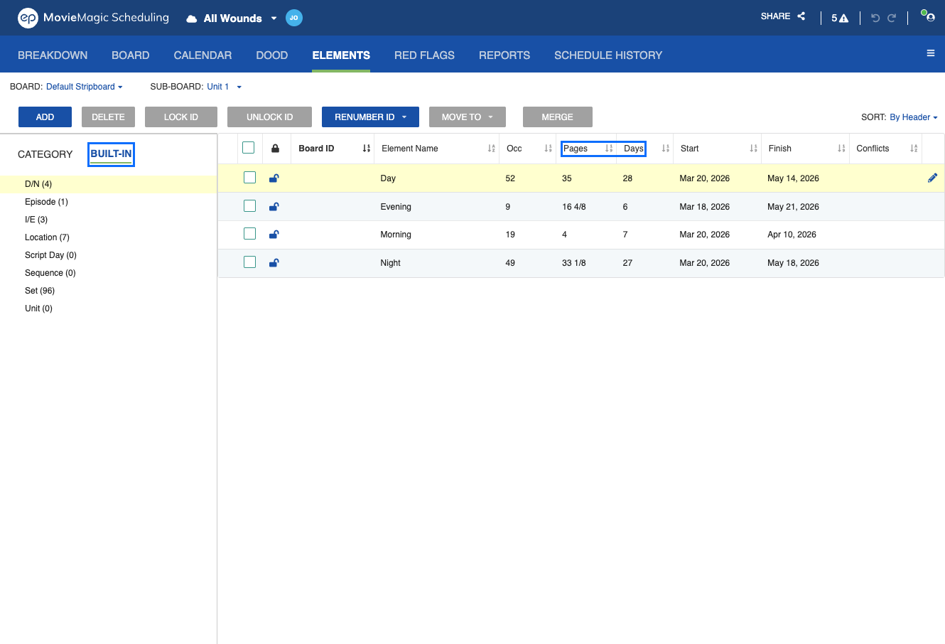Go to the BOARD tab

[131, 55]
